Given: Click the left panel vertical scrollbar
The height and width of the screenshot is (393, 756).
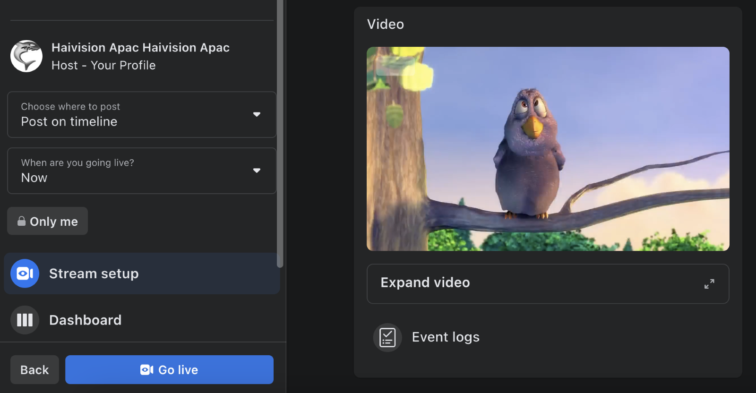Looking at the screenshot, I should (x=280, y=132).
